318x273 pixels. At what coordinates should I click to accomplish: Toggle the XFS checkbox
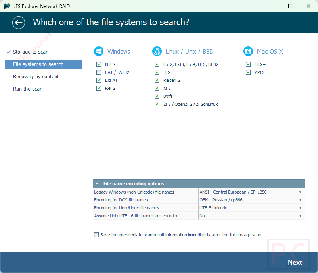click(157, 88)
